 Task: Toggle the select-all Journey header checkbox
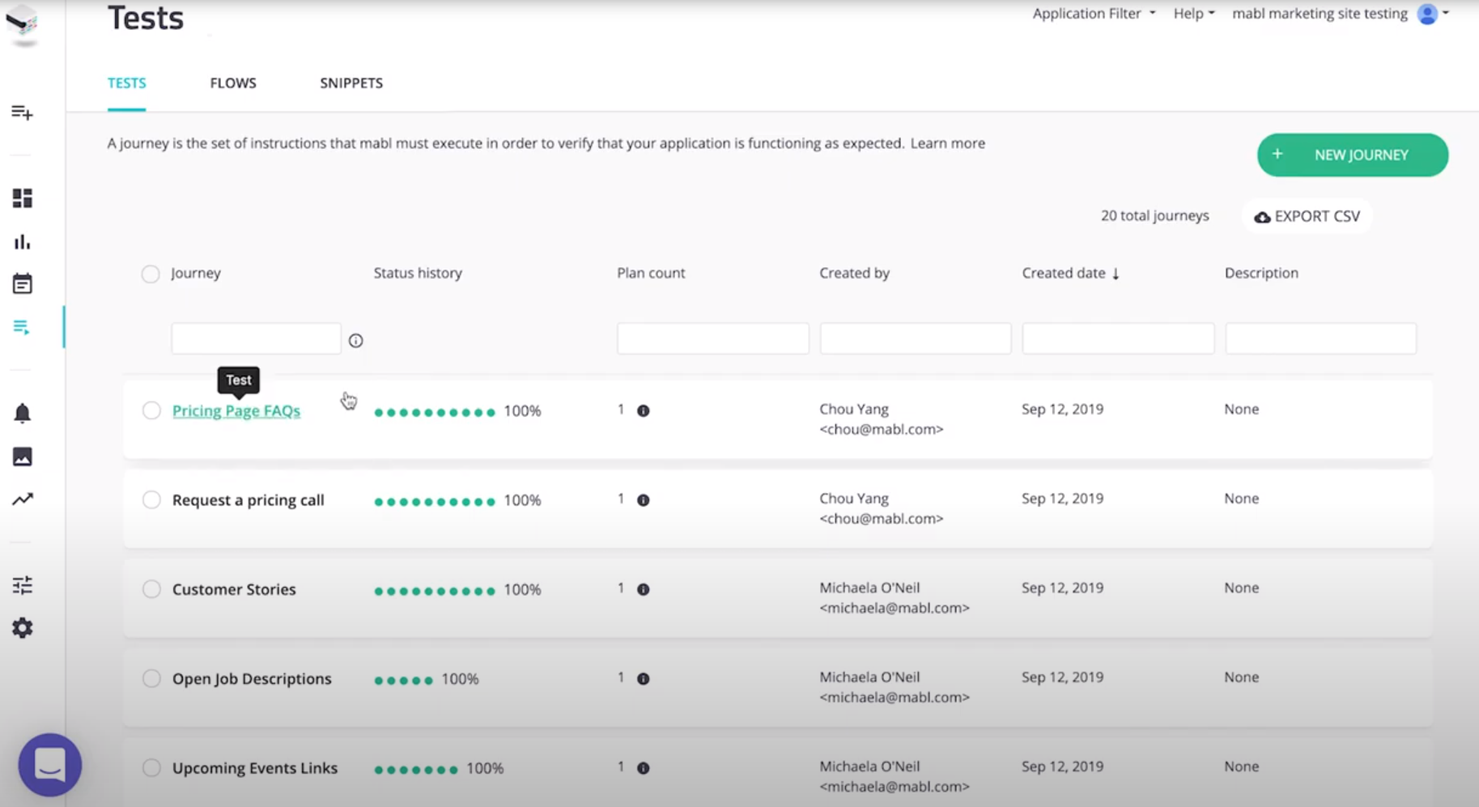[151, 274]
